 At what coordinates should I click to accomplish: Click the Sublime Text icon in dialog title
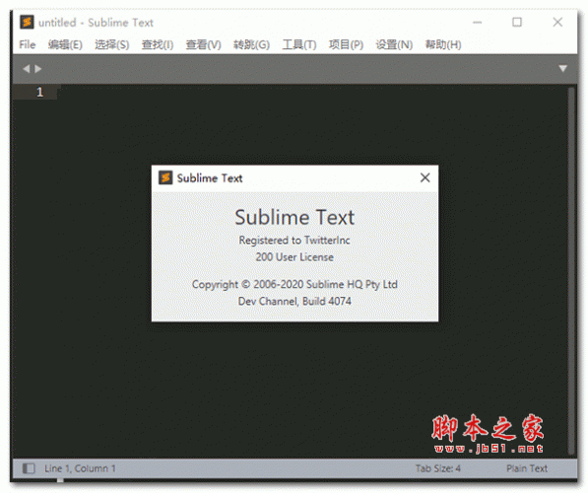165,177
